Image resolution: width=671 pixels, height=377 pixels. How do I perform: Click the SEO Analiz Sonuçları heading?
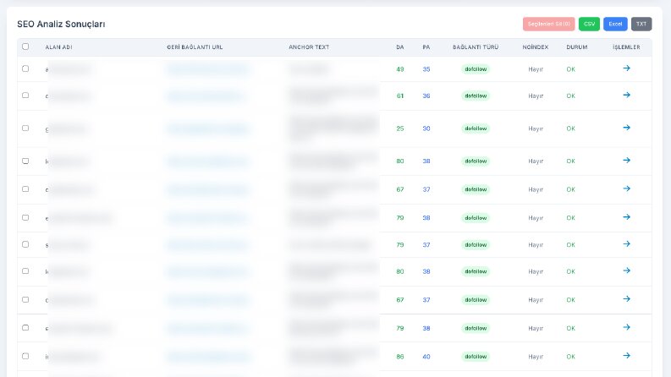pyautogui.click(x=61, y=25)
